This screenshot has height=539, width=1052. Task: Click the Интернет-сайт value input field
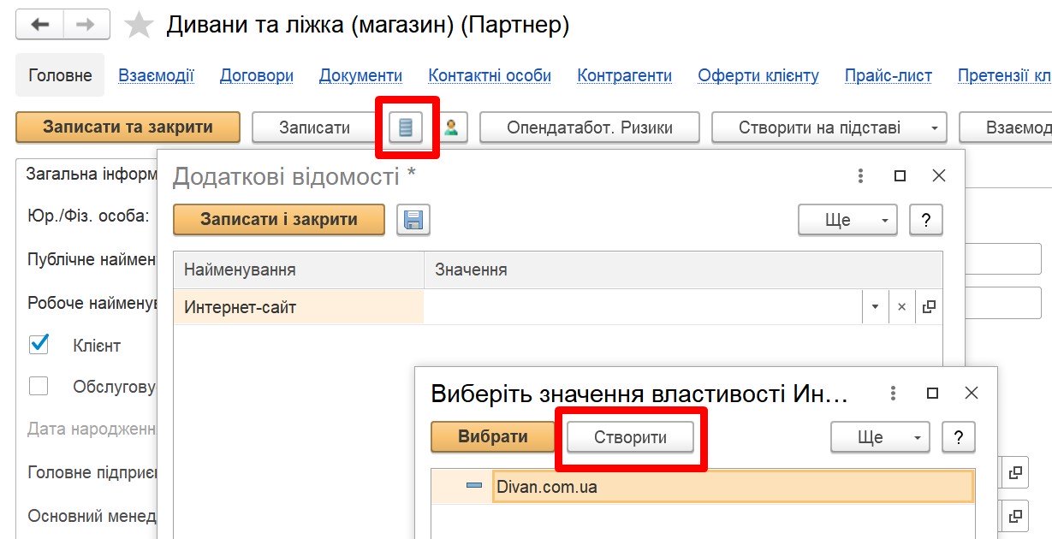click(643, 307)
